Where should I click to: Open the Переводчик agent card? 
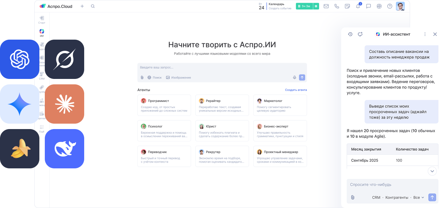point(164,156)
